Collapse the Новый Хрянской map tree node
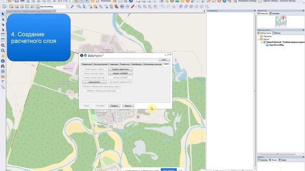Viewport: 305px width, 171px height. coord(262,42)
